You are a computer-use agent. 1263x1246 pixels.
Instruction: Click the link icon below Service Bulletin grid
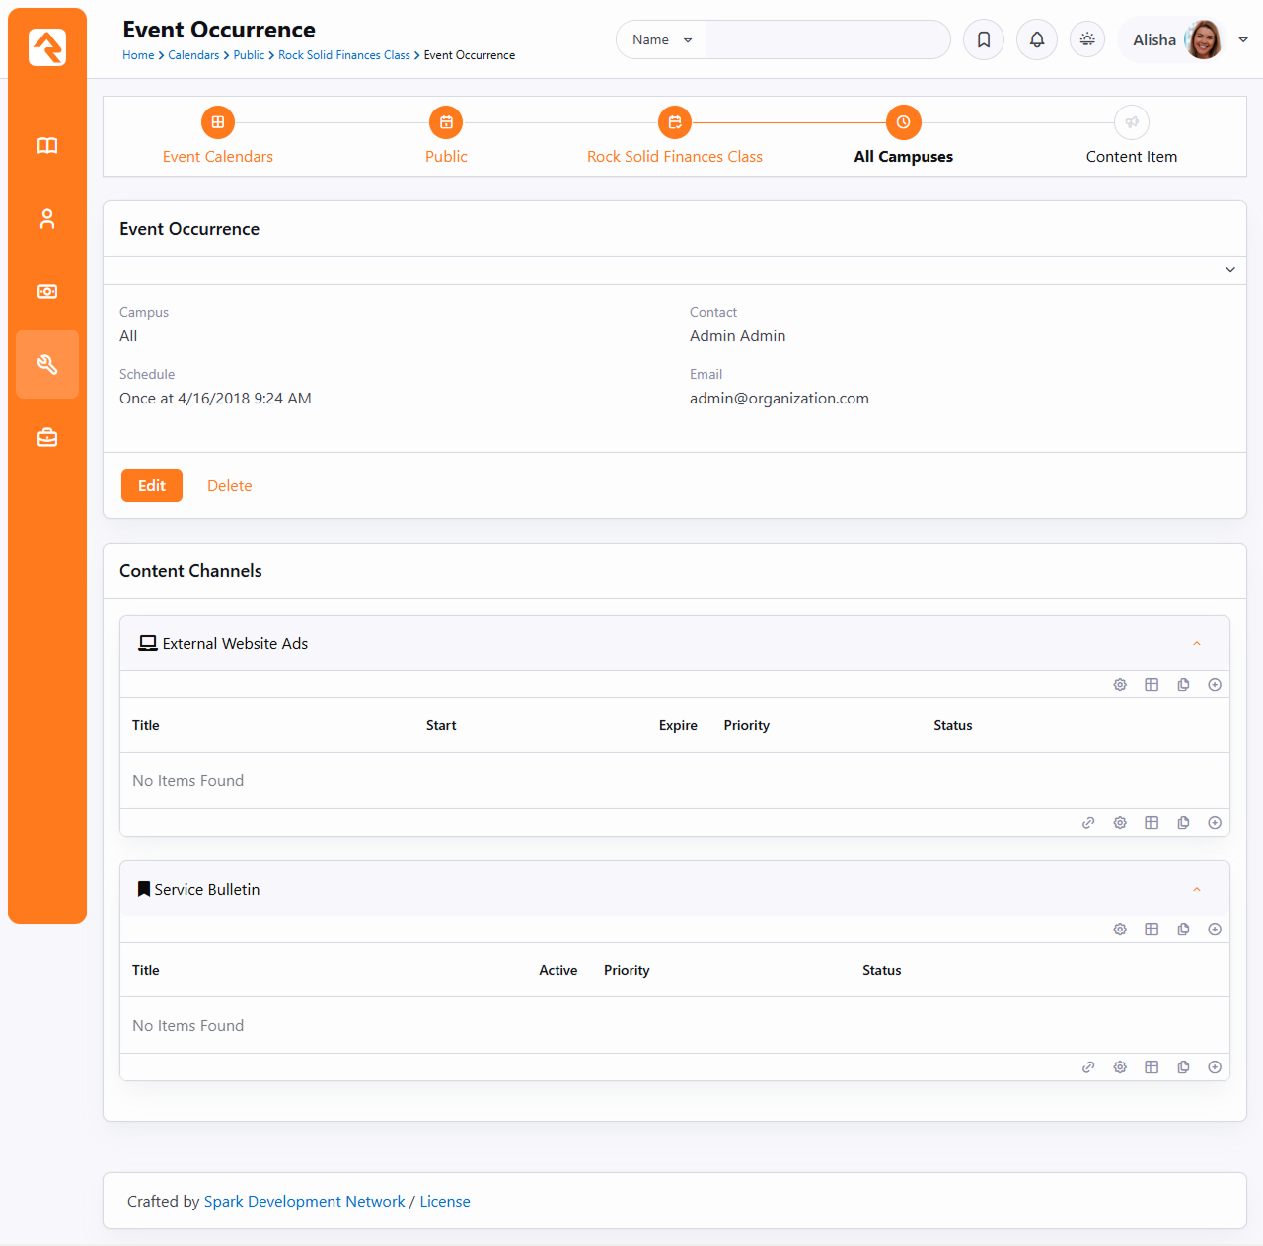coord(1088,1067)
